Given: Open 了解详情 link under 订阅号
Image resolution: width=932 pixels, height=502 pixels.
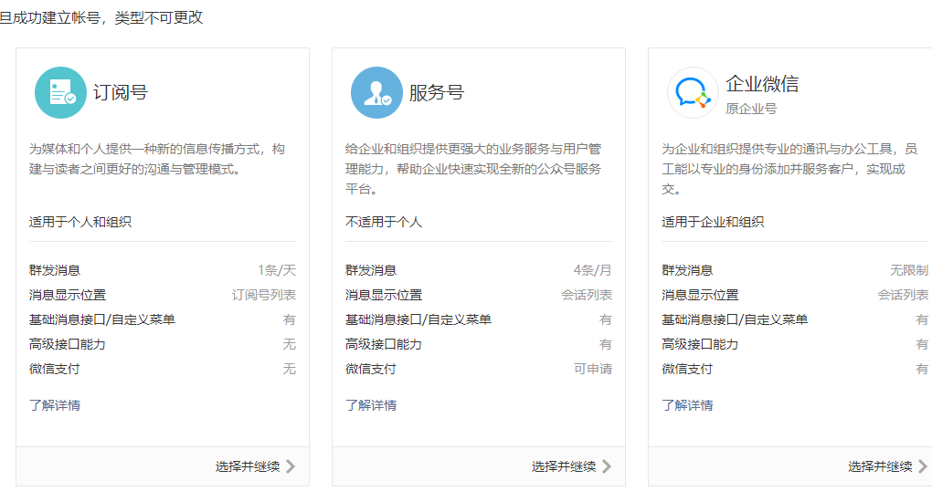Looking at the screenshot, I should coord(55,405).
